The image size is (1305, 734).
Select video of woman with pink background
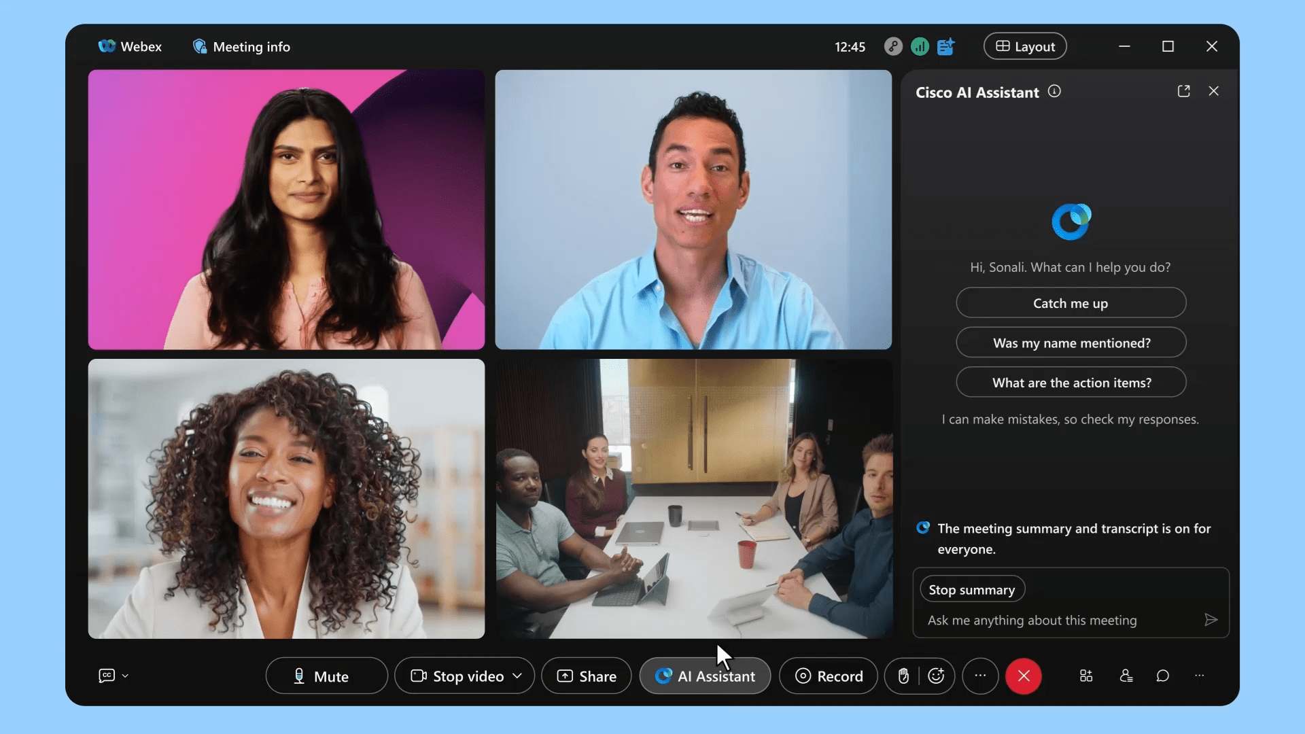tap(286, 209)
